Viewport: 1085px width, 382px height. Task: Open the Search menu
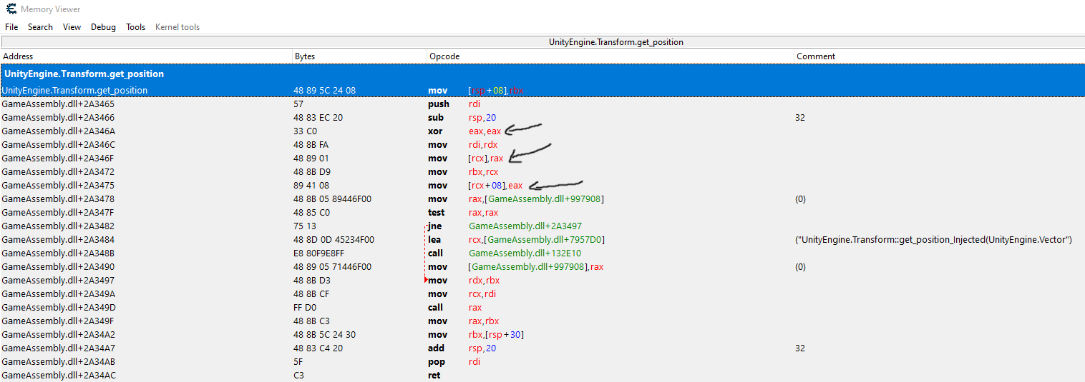(x=40, y=27)
